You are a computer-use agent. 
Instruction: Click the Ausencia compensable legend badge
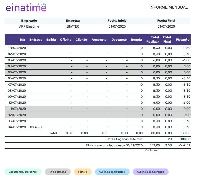point(151,172)
